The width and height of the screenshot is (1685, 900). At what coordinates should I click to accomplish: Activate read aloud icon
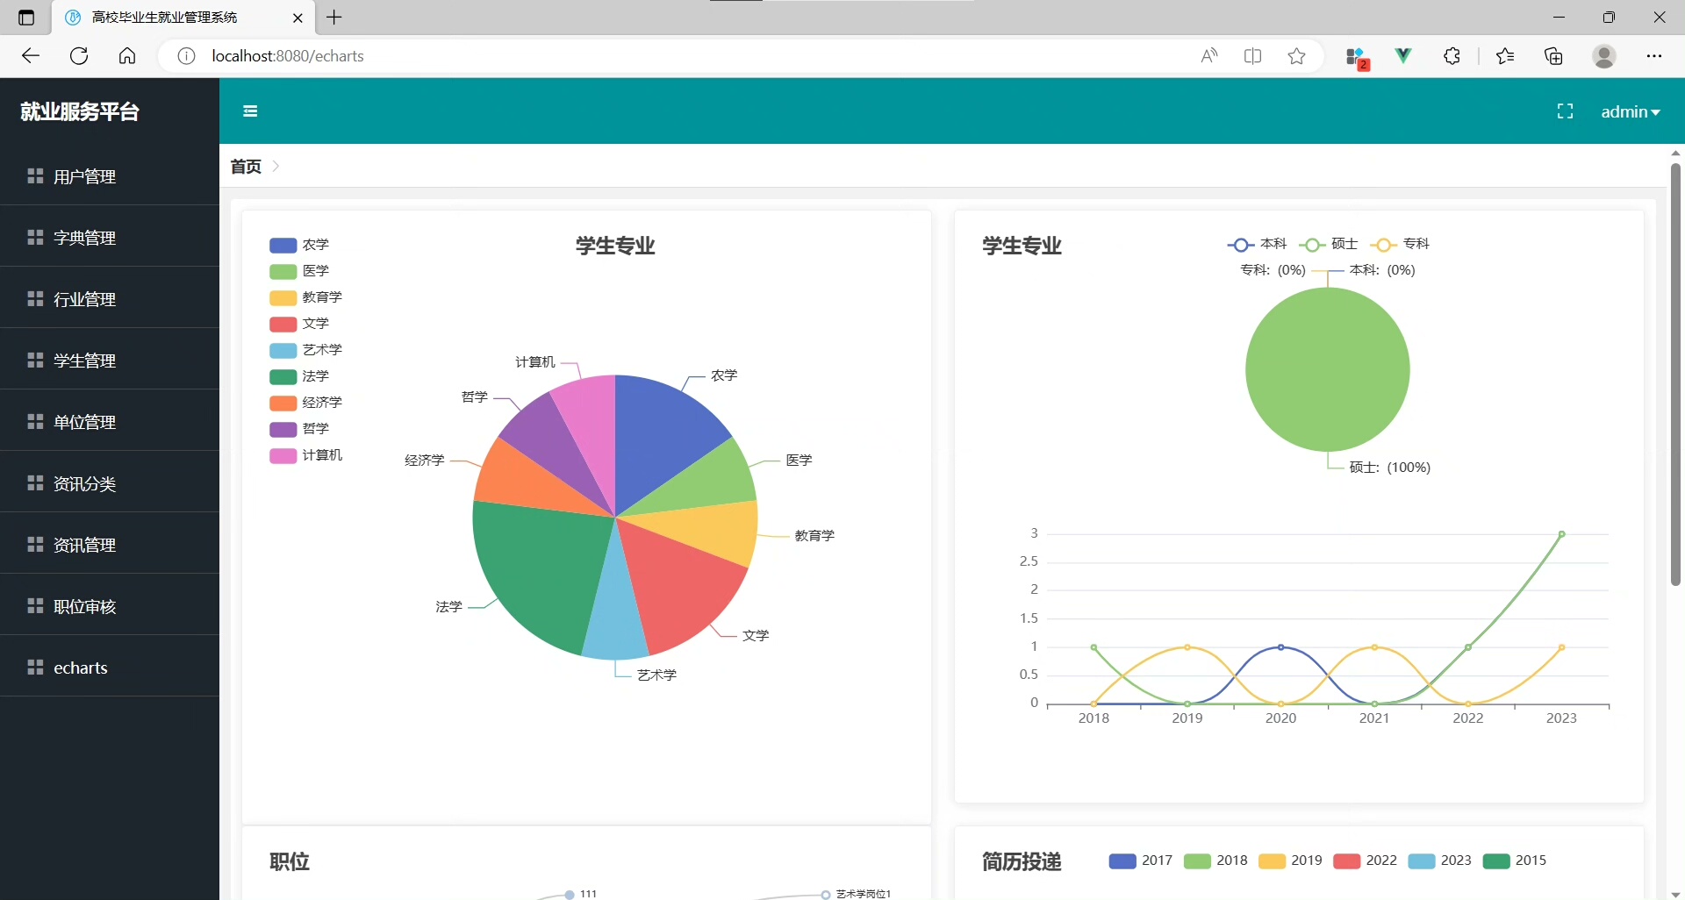pos(1209,56)
